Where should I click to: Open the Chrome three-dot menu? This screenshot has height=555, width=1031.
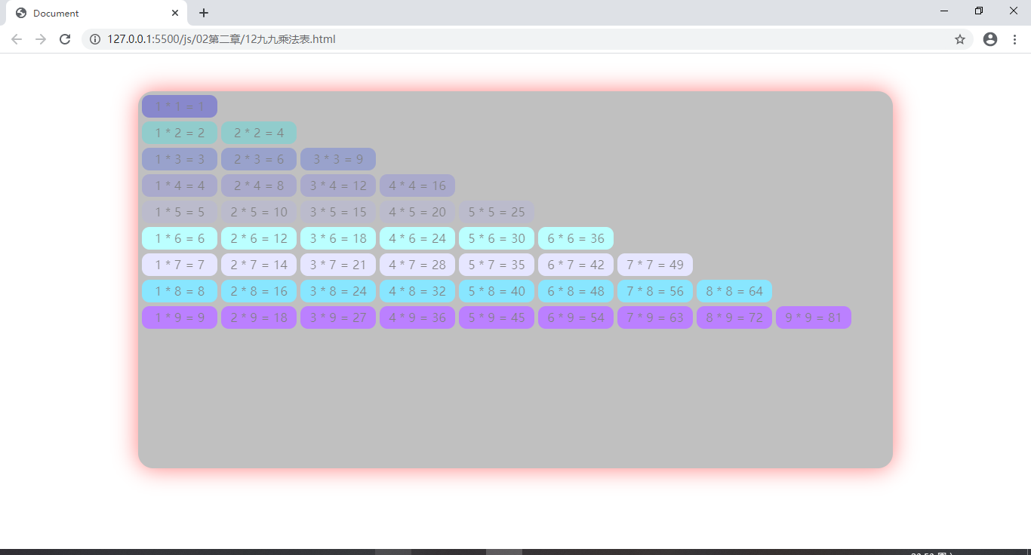pos(1014,39)
